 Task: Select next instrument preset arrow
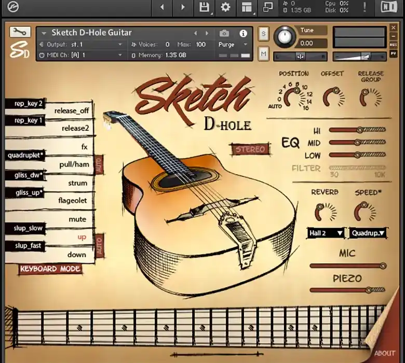click(207, 33)
